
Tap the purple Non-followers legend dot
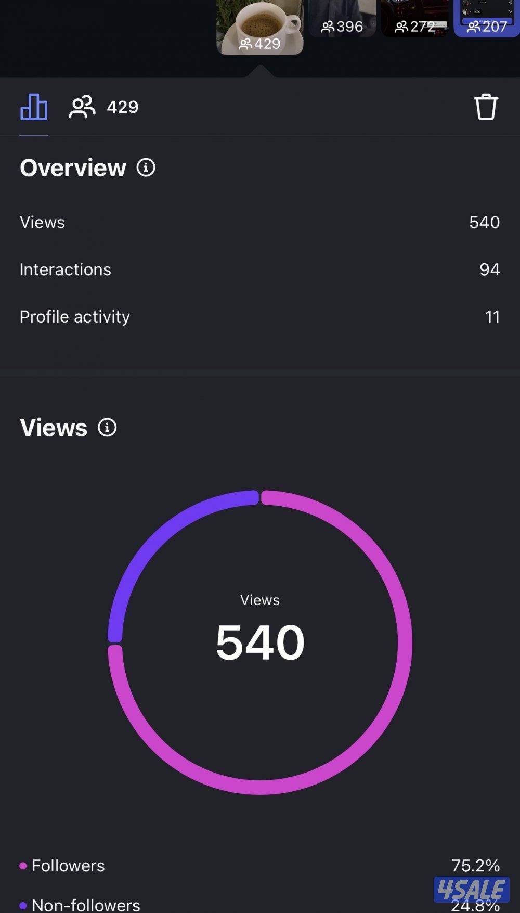click(23, 906)
